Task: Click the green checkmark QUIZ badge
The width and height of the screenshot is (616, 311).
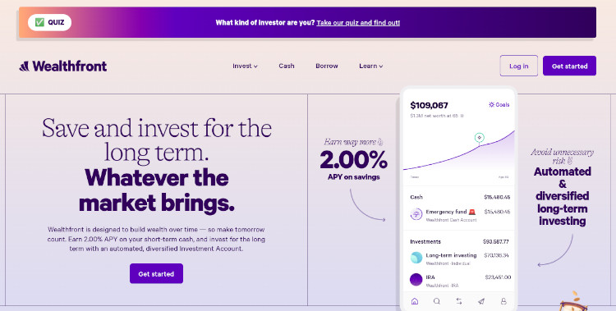Action: (49, 22)
